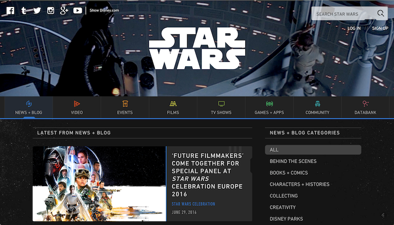Image resolution: width=394 pixels, height=225 pixels.
Task: Click the News + Blog icon
Action: coord(29,104)
